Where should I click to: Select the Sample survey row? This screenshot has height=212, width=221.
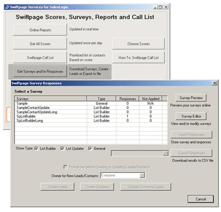(x=91, y=103)
